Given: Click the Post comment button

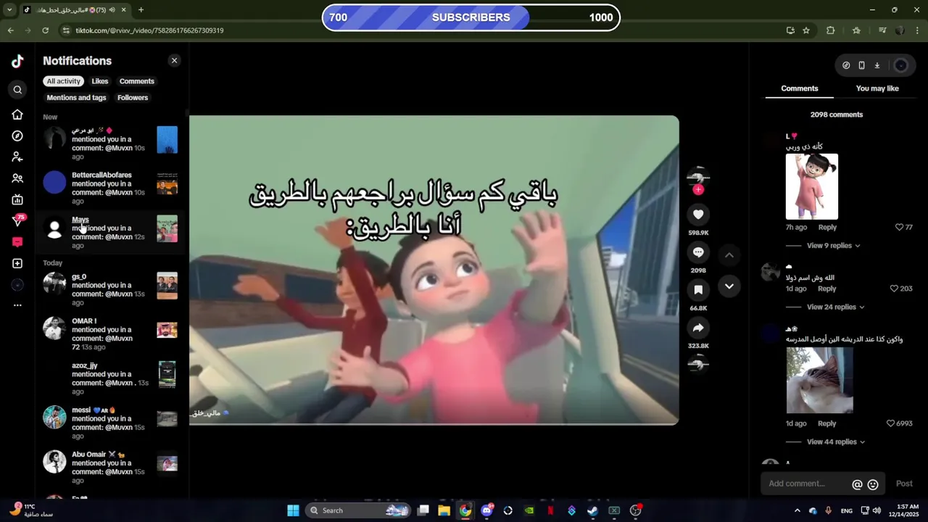Looking at the screenshot, I should pyautogui.click(x=904, y=484).
